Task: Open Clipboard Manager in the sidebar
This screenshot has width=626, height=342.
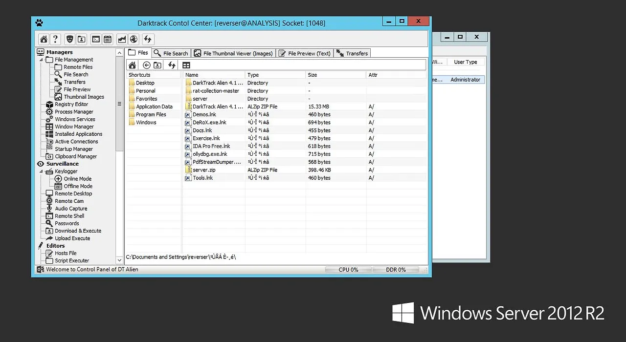Action: coord(76,156)
